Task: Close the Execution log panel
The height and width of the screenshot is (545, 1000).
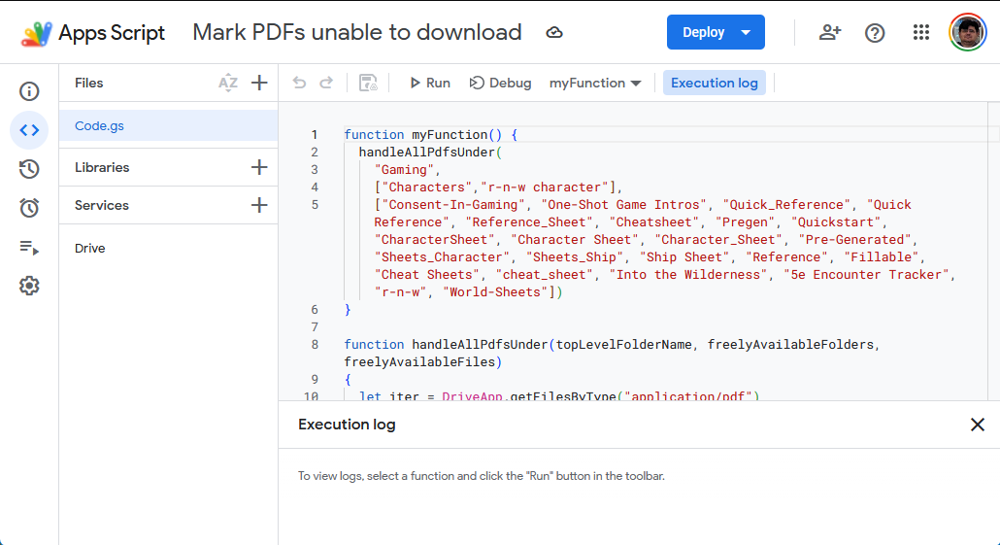Action: (977, 425)
